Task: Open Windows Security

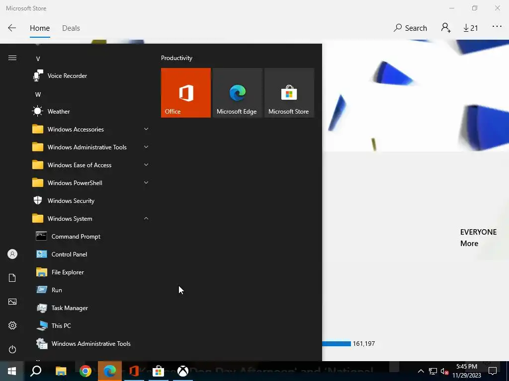Action: [91, 201]
